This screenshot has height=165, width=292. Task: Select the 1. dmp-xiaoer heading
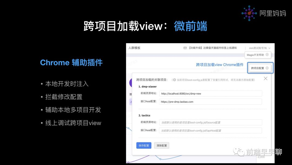click(148, 87)
